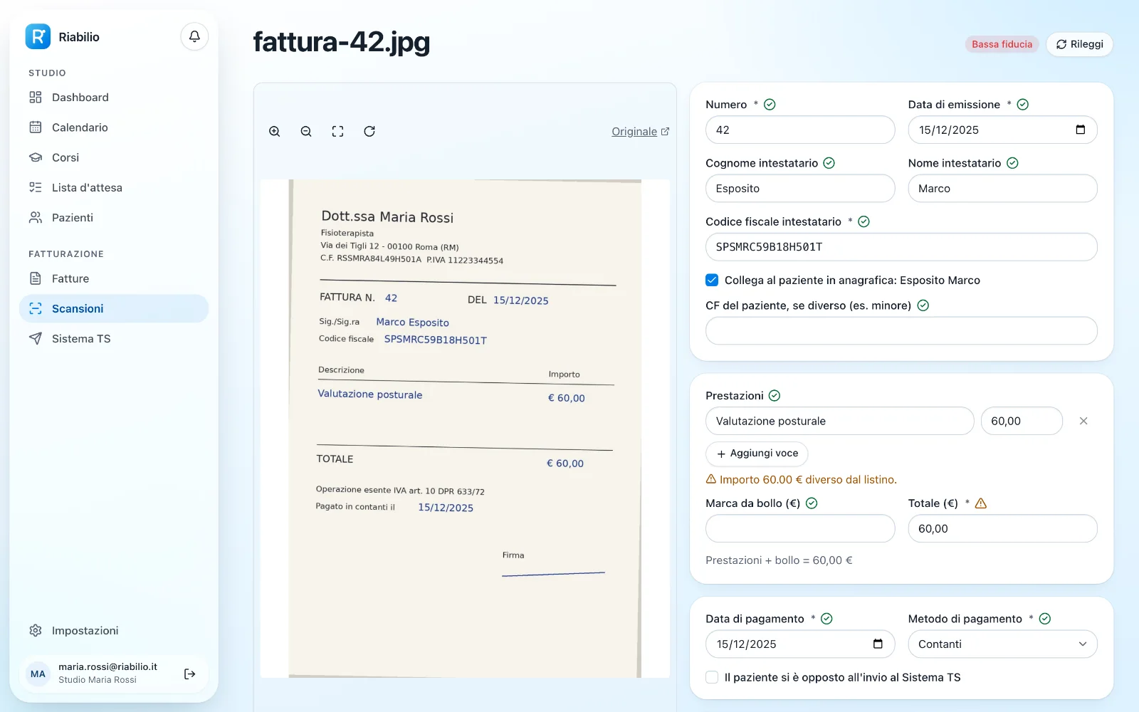This screenshot has height=712, width=1139.
Task: Click Aggiungi voce to add a line
Action: (757, 454)
